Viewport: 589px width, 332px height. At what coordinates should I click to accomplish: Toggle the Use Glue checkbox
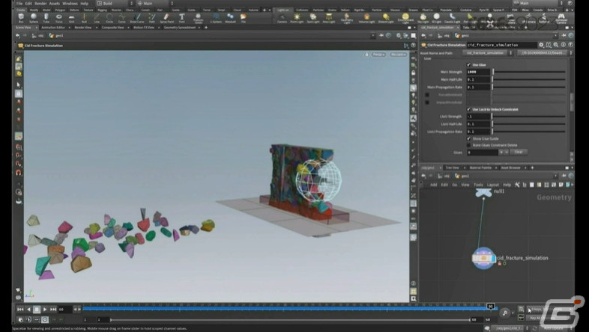(x=468, y=65)
